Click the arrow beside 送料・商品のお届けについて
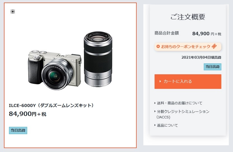Screen dimensions: 233x152 (x=155, y=103)
